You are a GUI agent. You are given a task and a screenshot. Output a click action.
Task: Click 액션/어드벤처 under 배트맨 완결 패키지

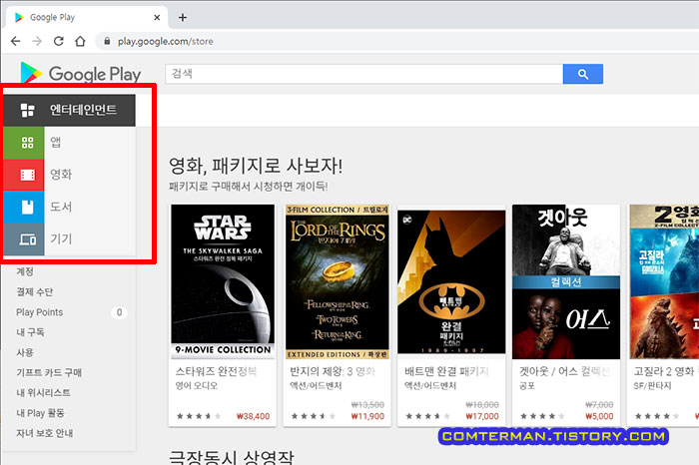[430, 386]
